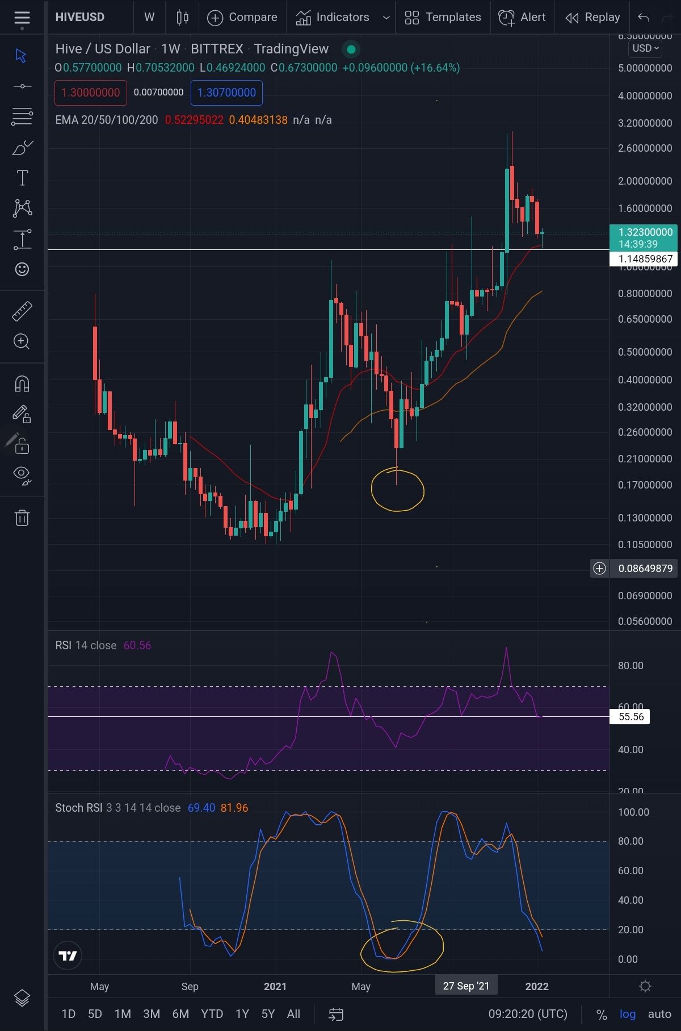Open chart settings gear icon
Image resolution: width=681 pixels, height=1031 pixels.
[645, 986]
